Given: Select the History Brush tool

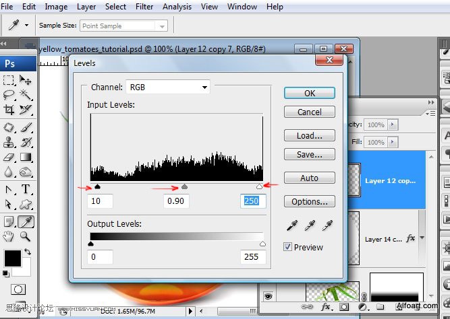Looking at the screenshot, I should [x=25, y=142].
